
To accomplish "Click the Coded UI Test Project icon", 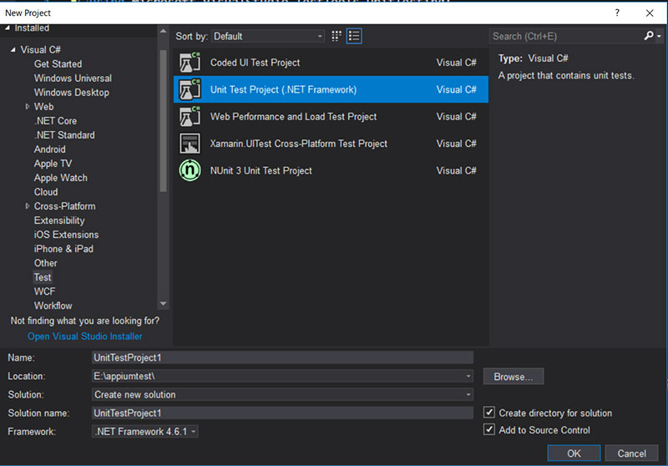I will click(x=190, y=63).
